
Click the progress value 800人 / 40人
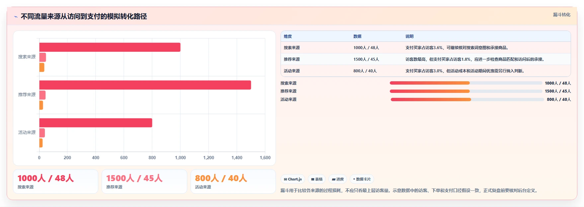click(559, 100)
